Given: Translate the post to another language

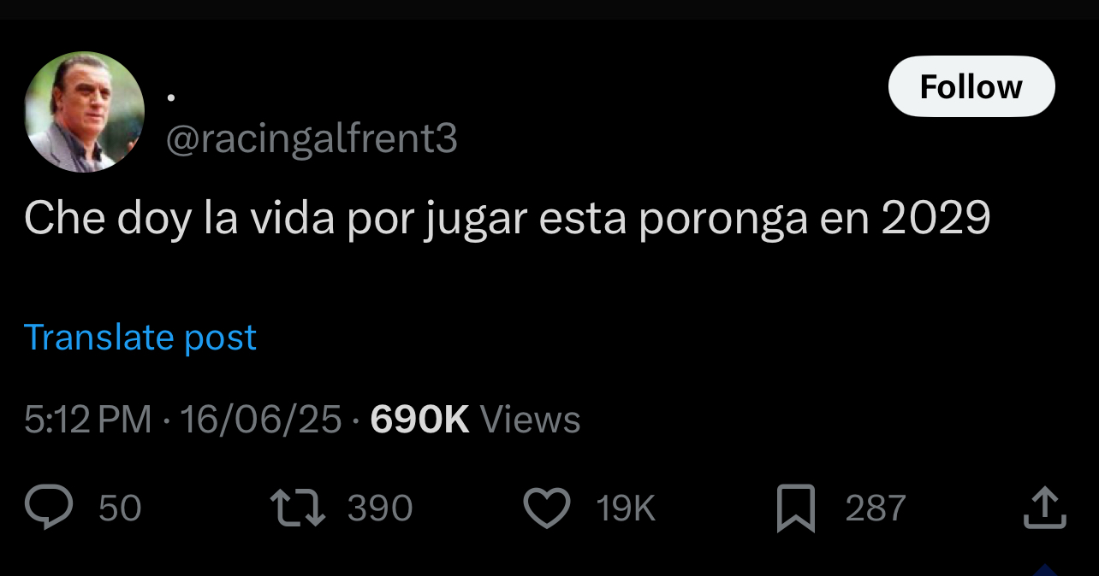Looking at the screenshot, I should click(140, 338).
